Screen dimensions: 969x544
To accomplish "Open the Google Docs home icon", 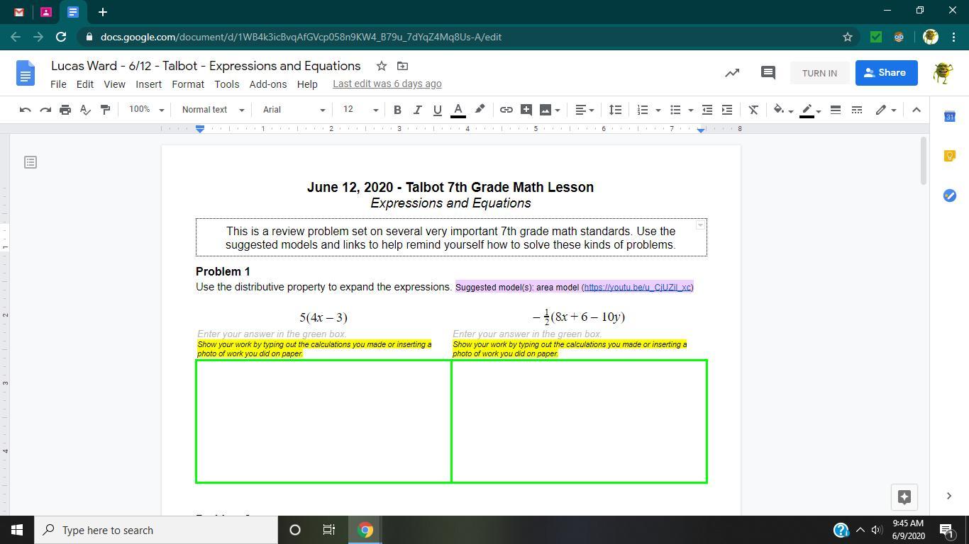I will [25, 74].
